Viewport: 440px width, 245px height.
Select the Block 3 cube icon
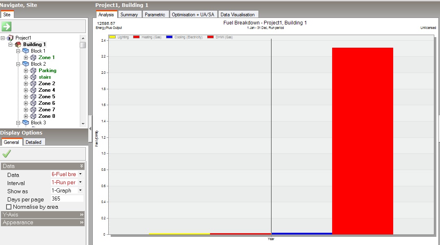pos(26,123)
